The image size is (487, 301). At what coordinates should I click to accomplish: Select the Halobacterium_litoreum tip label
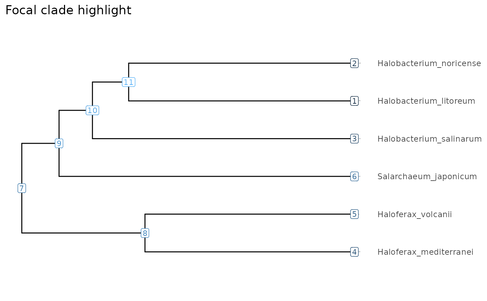pyautogui.click(x=426, y=101)
